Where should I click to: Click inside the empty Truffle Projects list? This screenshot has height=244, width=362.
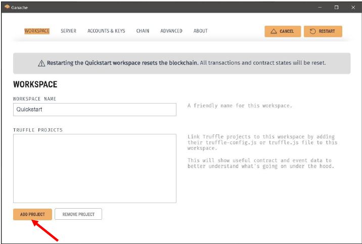coord(95,168)
